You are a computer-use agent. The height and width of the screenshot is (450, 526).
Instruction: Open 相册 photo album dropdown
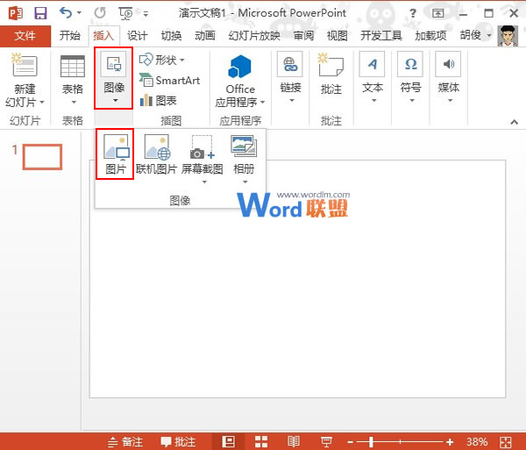(244, 160)
